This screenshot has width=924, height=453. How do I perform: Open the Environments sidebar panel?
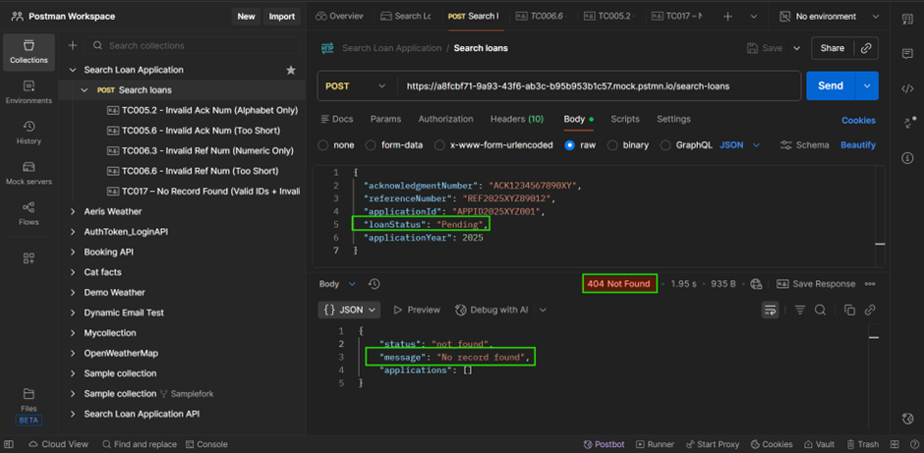(29, 92)
